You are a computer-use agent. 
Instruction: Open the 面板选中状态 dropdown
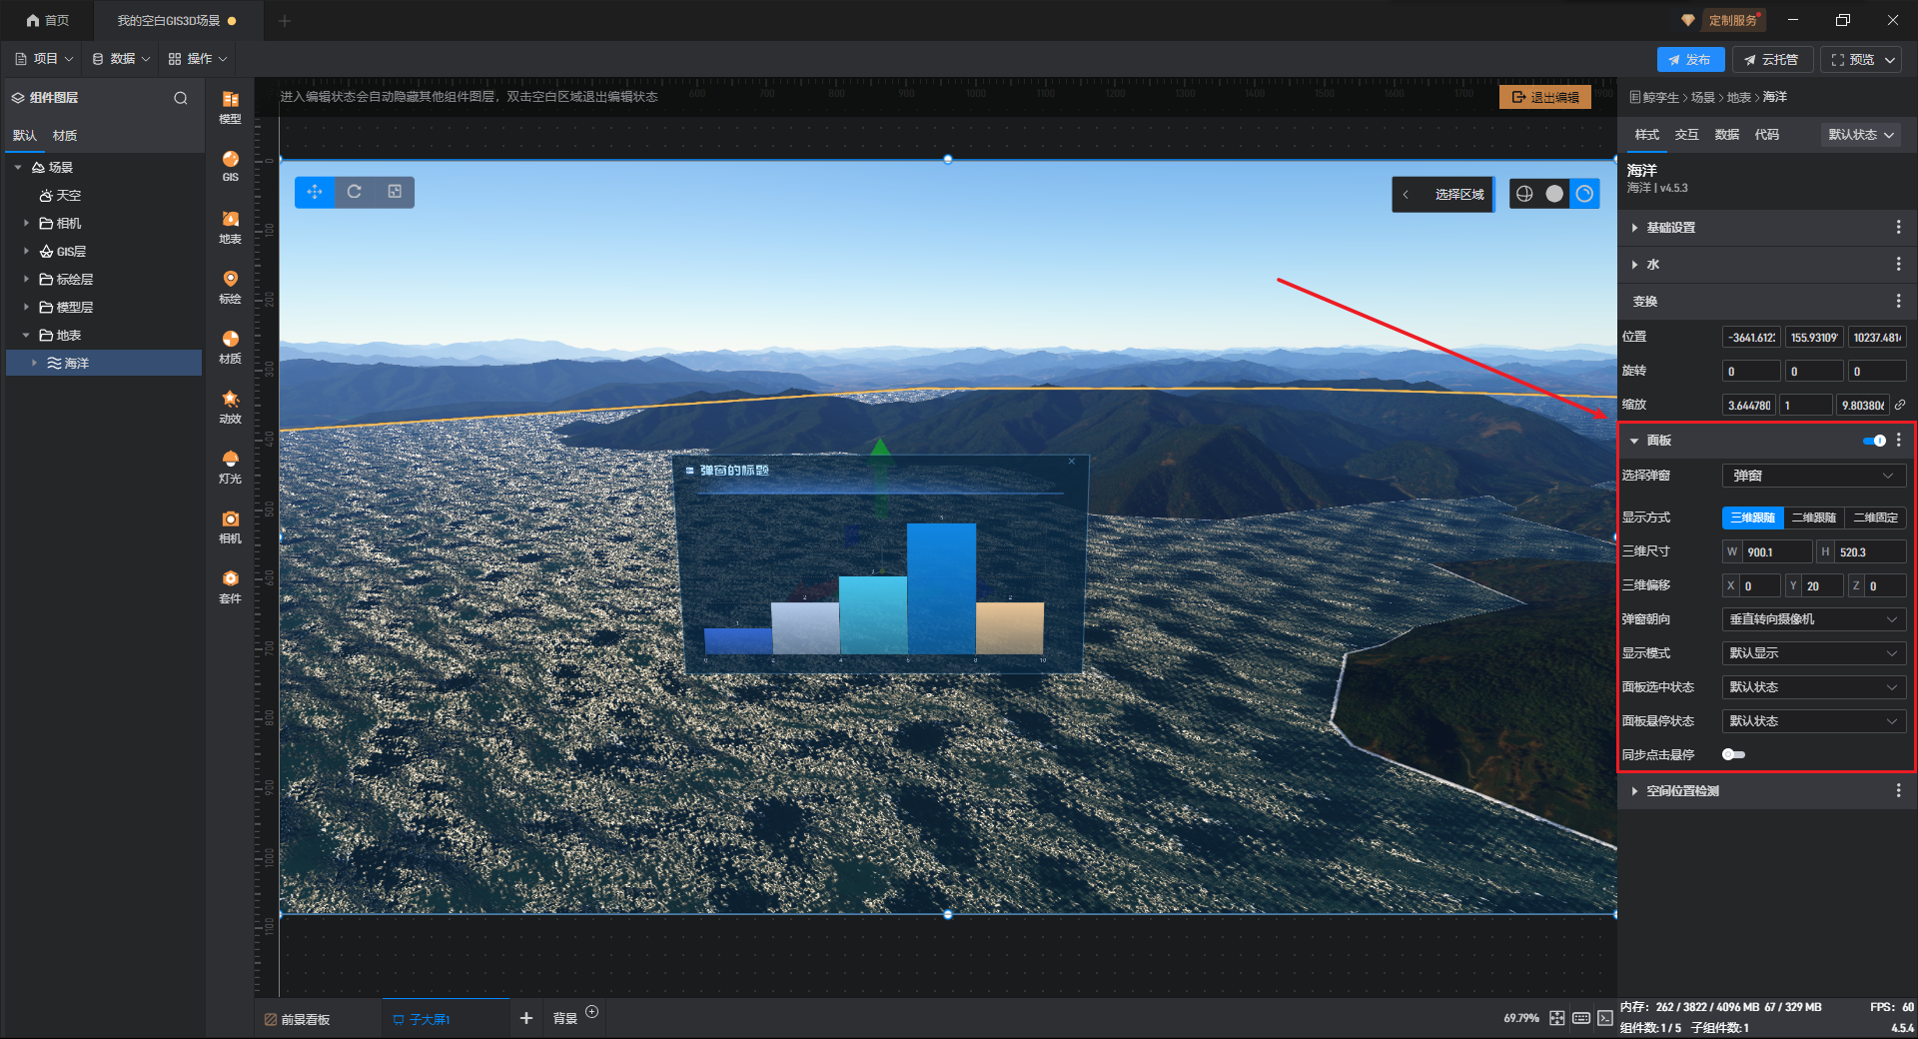1814,687
